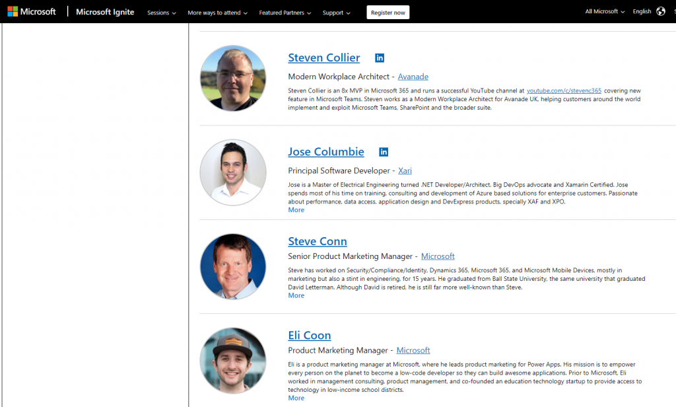Viewport: 676px width, 407px height.
Task: Click Eli Coon's 'Product Marketing Manager' title
Action: point(338,350)
